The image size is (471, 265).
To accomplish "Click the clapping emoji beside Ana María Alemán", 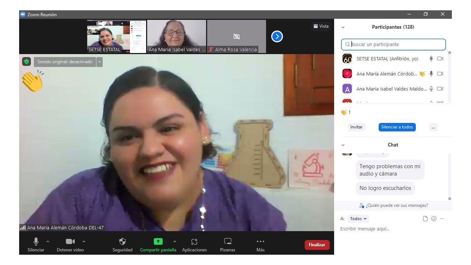I will 422,74.
